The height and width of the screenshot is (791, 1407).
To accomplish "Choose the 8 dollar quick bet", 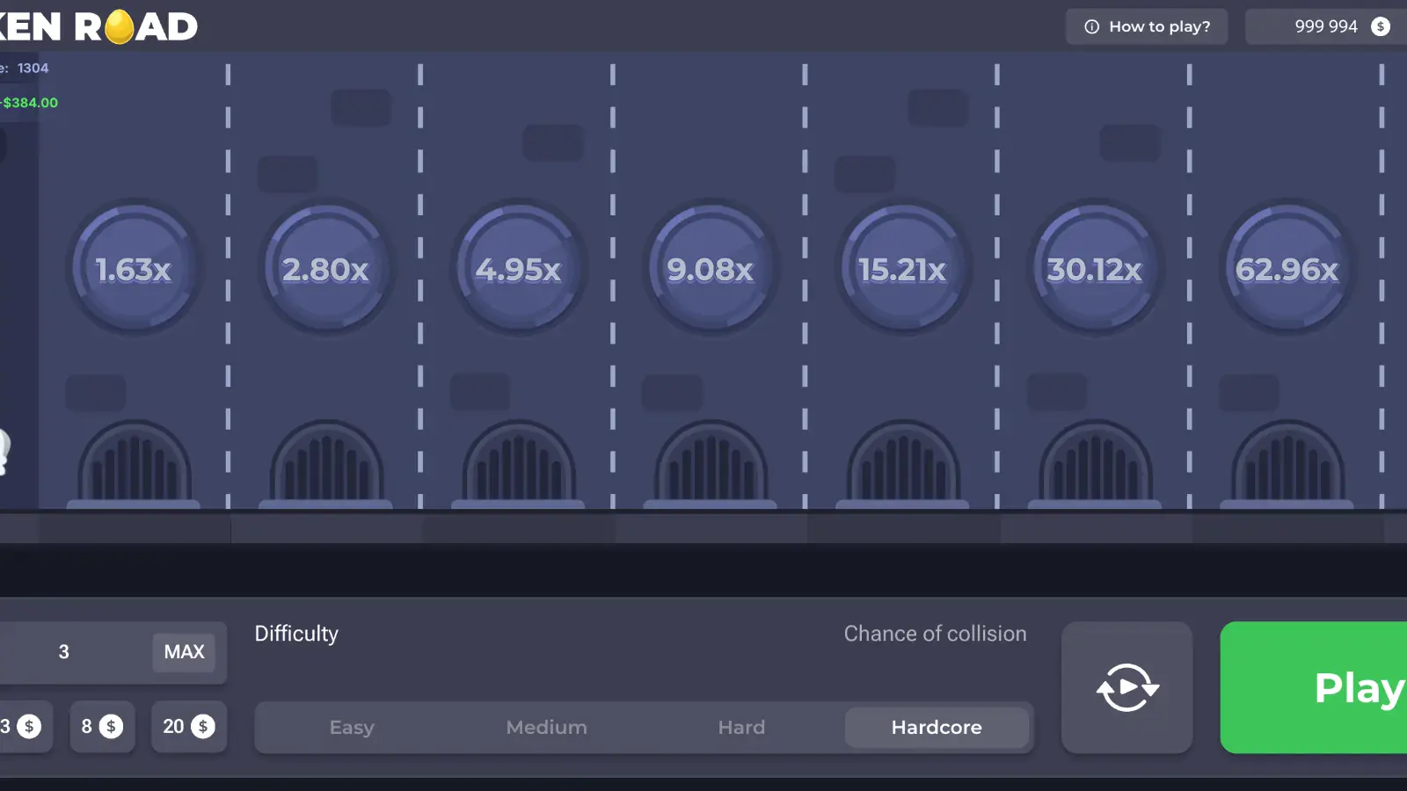I will coord(102,727).
